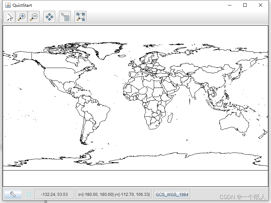271x203 pixels.
Task: Click the GCS_WGS_1984 projection button
Action: 172,194
